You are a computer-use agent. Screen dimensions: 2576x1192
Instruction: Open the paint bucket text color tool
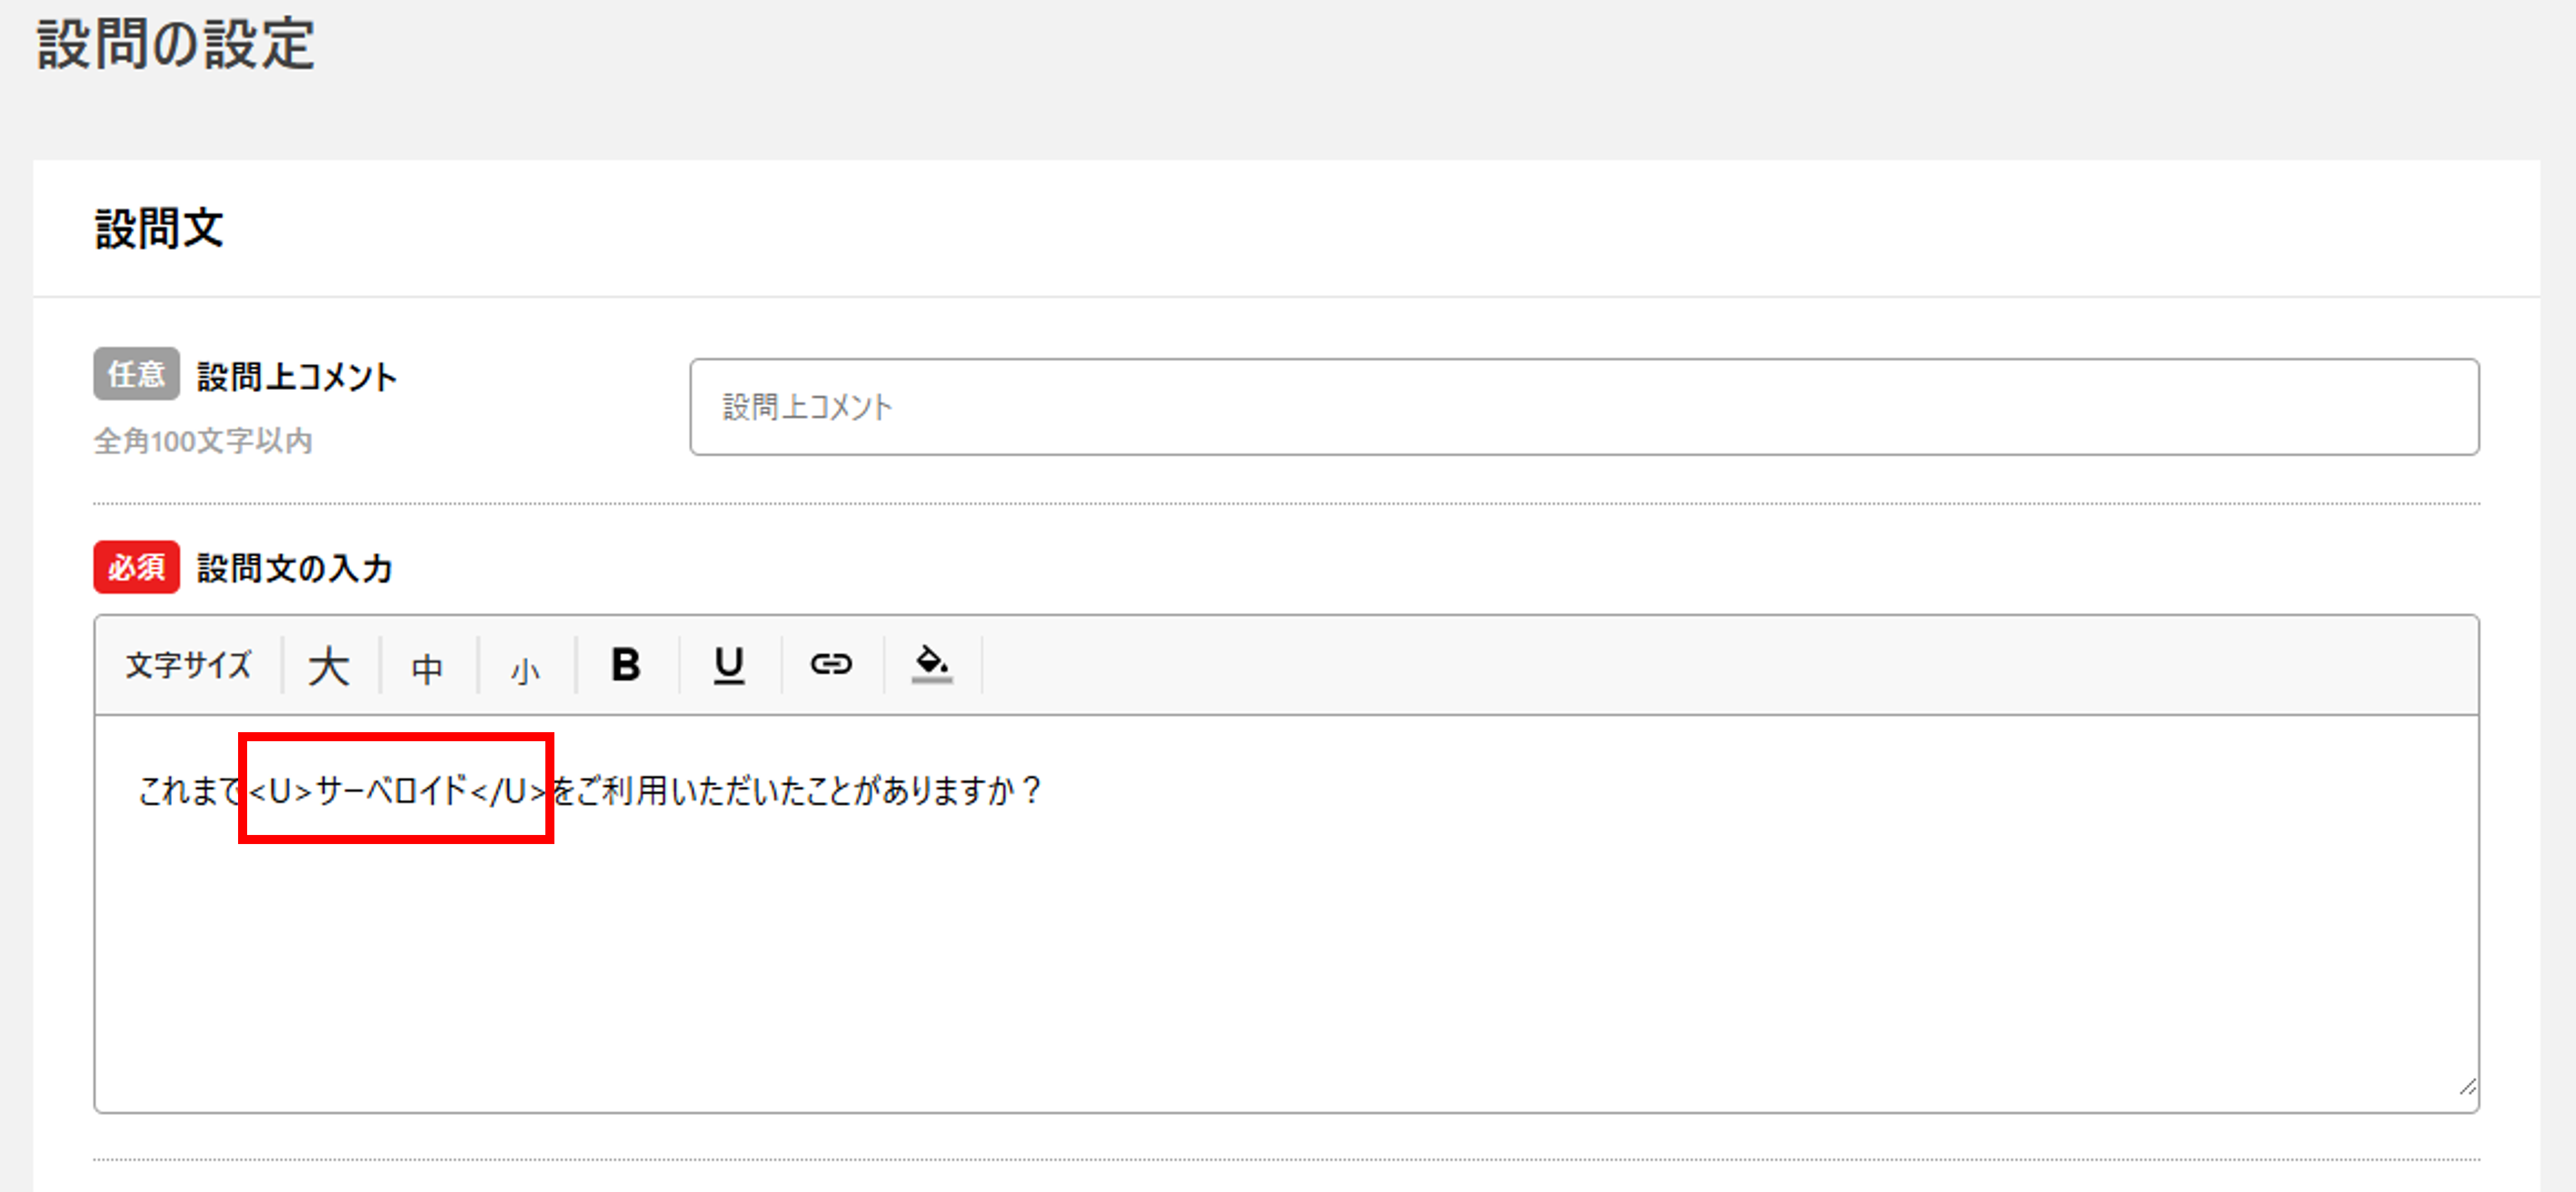click(932, 664)
